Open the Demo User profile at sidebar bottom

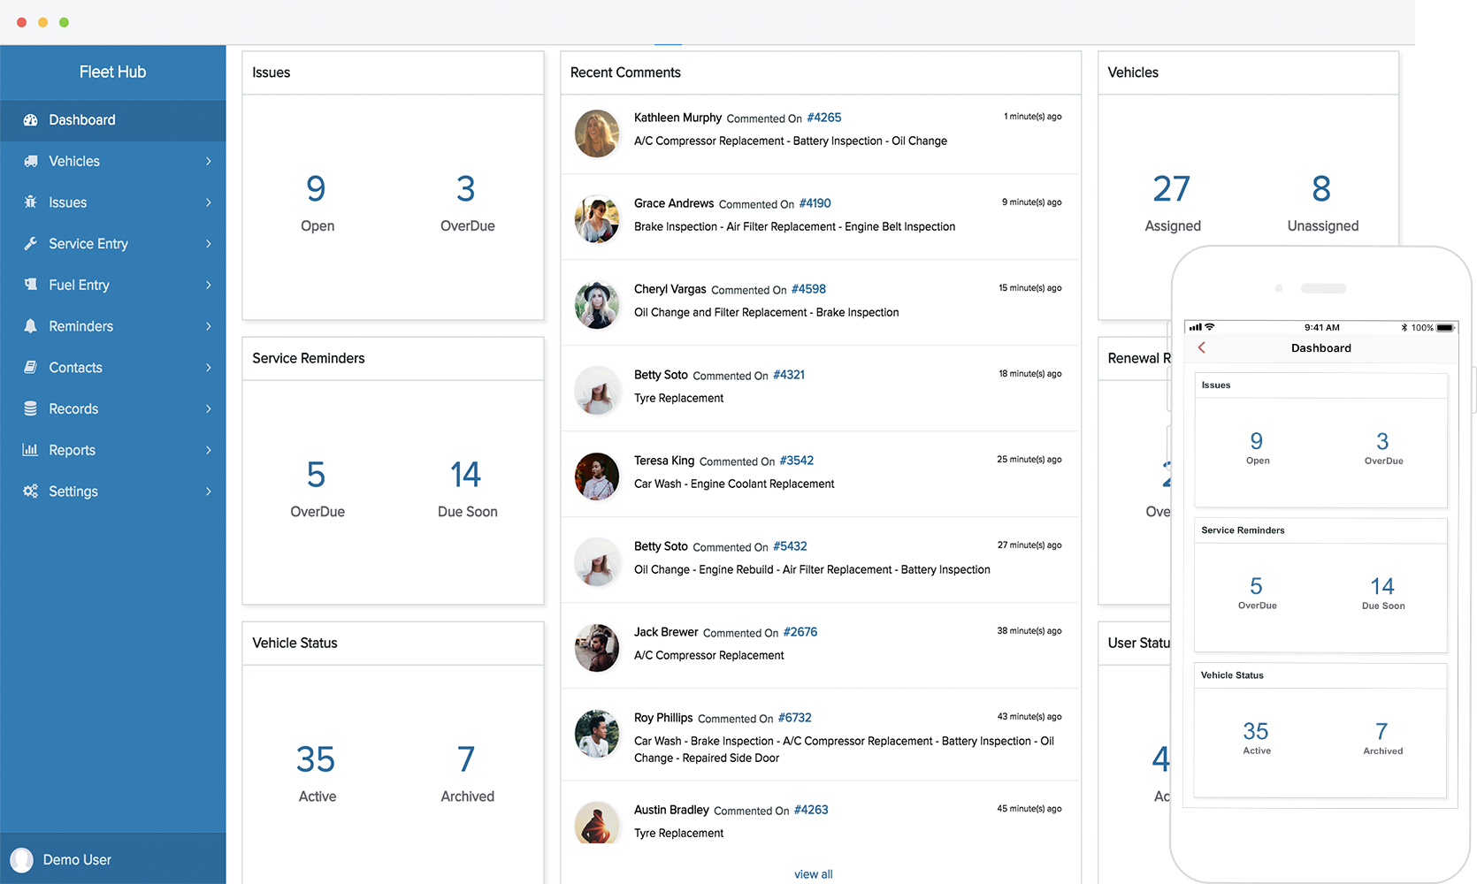pyautogui.click(x=76, y=860)
